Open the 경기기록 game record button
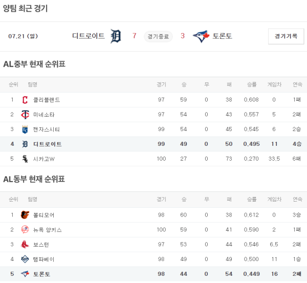Viewport: 307px width, 283px height. point(286,36)
